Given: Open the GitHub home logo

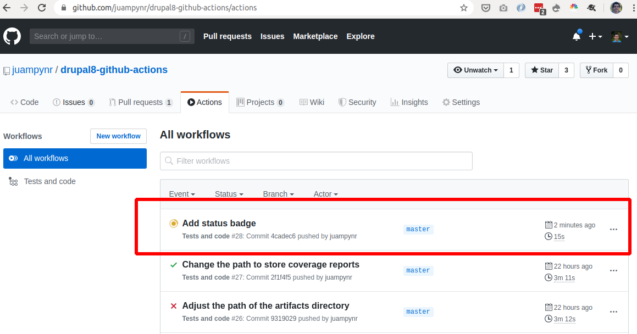Looking at the screenshot, I should 12,36.
